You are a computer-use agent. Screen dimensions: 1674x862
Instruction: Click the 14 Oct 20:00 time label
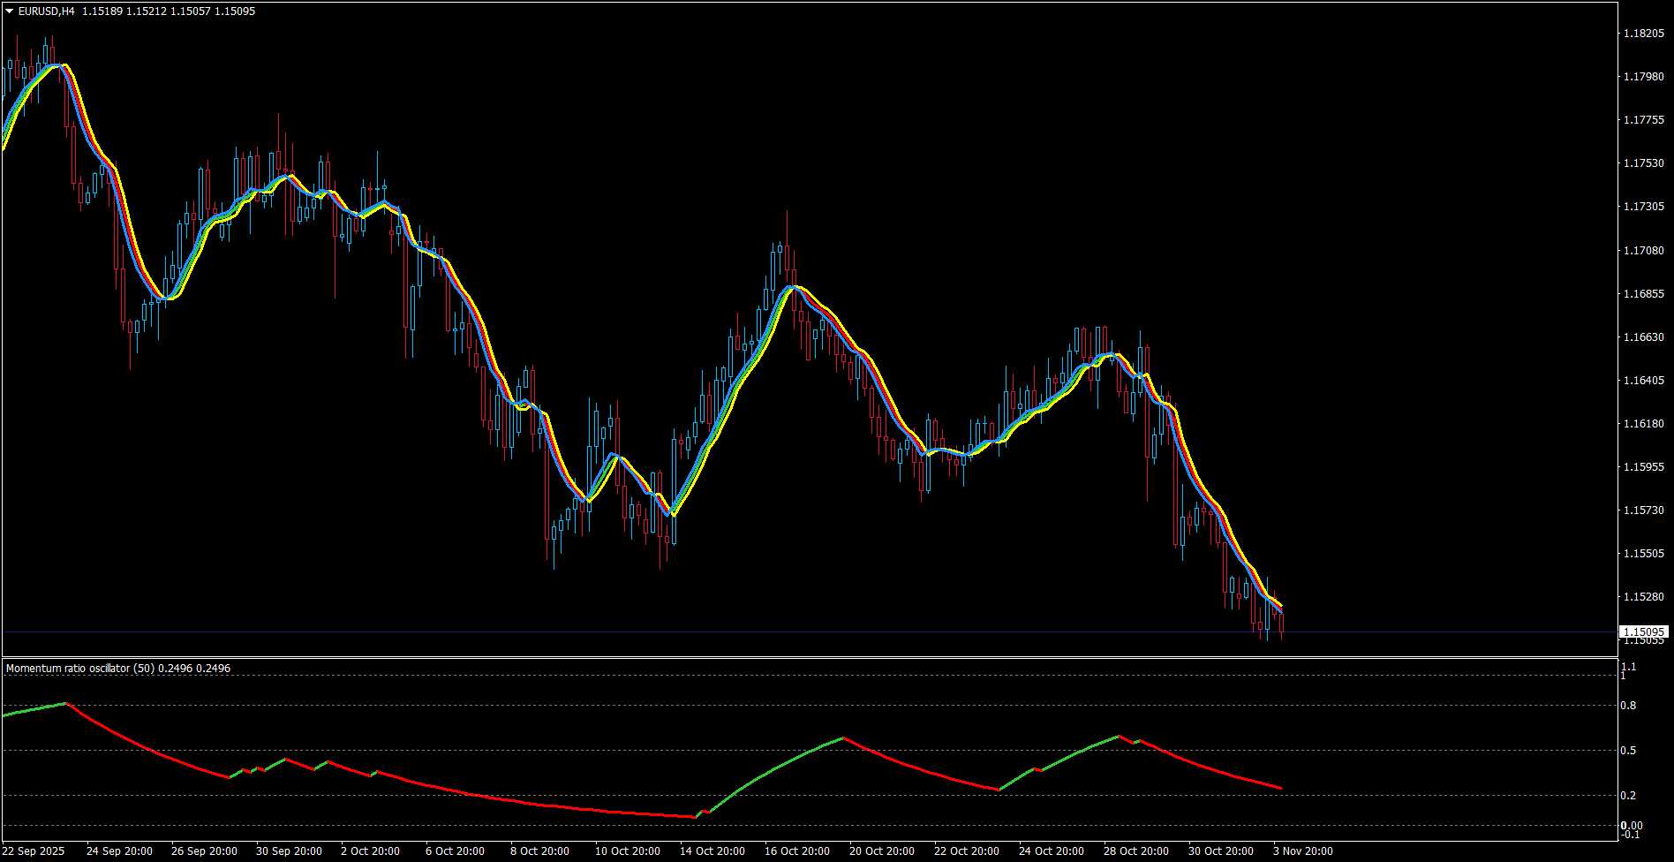click(x=713, y=851)
